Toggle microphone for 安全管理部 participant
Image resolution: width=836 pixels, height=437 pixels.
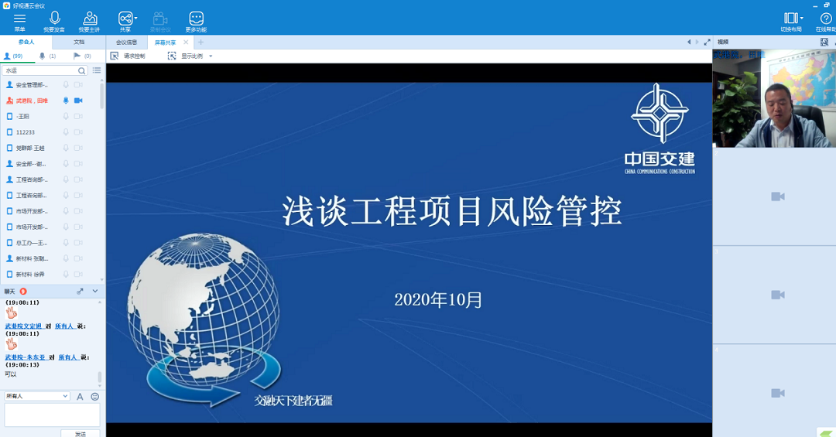(66, 85)
